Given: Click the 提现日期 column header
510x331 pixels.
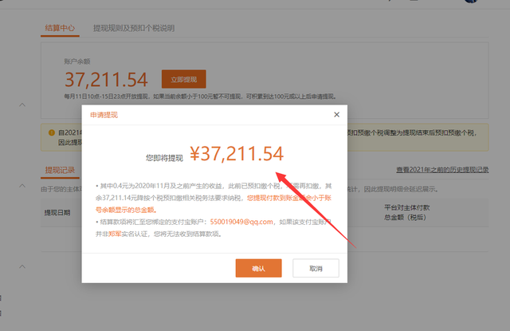Looking at the screenshot, I should pyautogui.click(x=57, y=213).
